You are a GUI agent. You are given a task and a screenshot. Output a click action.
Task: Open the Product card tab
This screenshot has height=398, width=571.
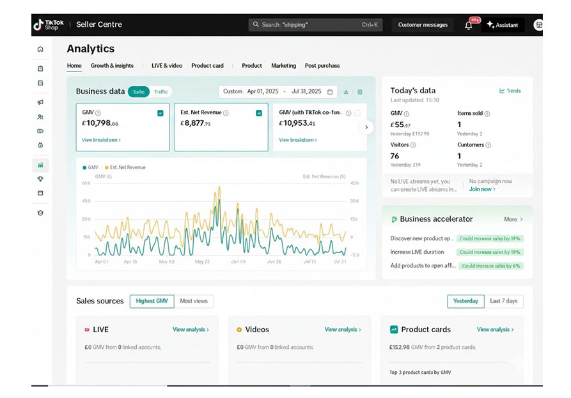pyautogui.click(x=207, y=66)
